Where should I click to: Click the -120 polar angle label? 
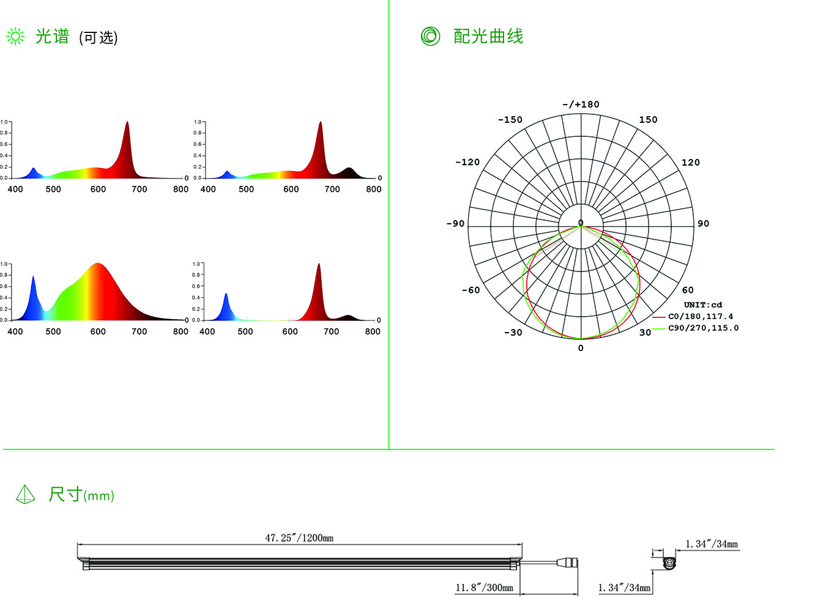[467, 162]
